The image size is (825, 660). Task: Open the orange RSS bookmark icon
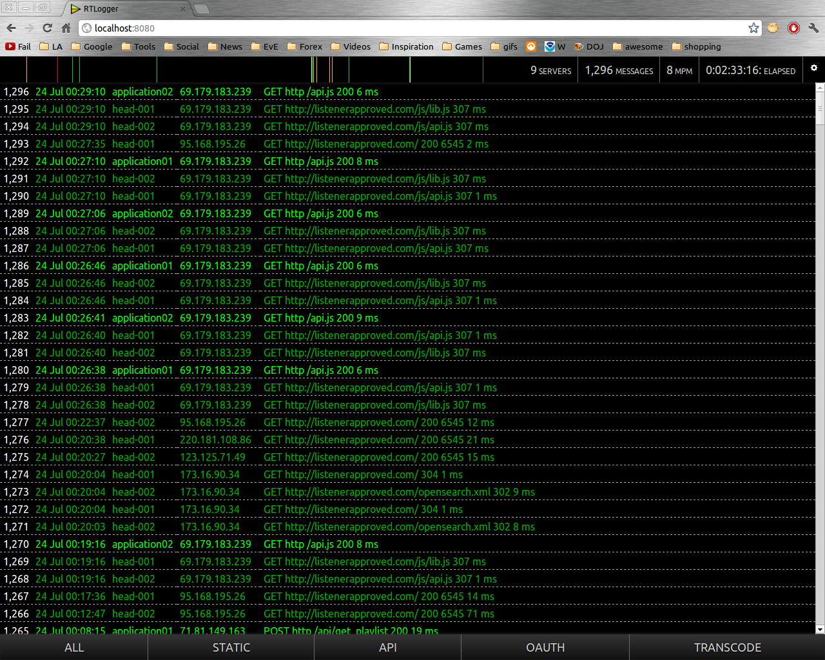tap(531, 46)
